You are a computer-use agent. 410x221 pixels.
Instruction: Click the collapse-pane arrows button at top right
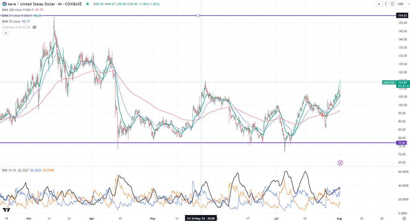[385, 4]
